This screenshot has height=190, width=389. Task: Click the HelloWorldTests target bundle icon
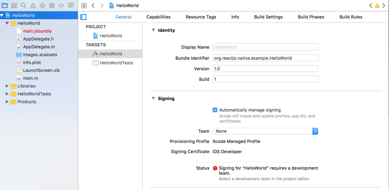[95, 63]
